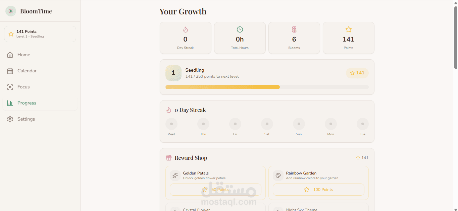This screenshot has height=211, width=458.
Task: Click the Tuesday streak circle
Action: click(363, 124)
